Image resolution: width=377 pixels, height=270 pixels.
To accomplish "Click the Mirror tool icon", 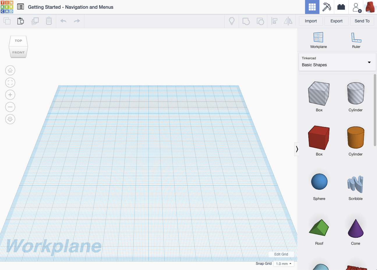I will (x=288, y=21).
